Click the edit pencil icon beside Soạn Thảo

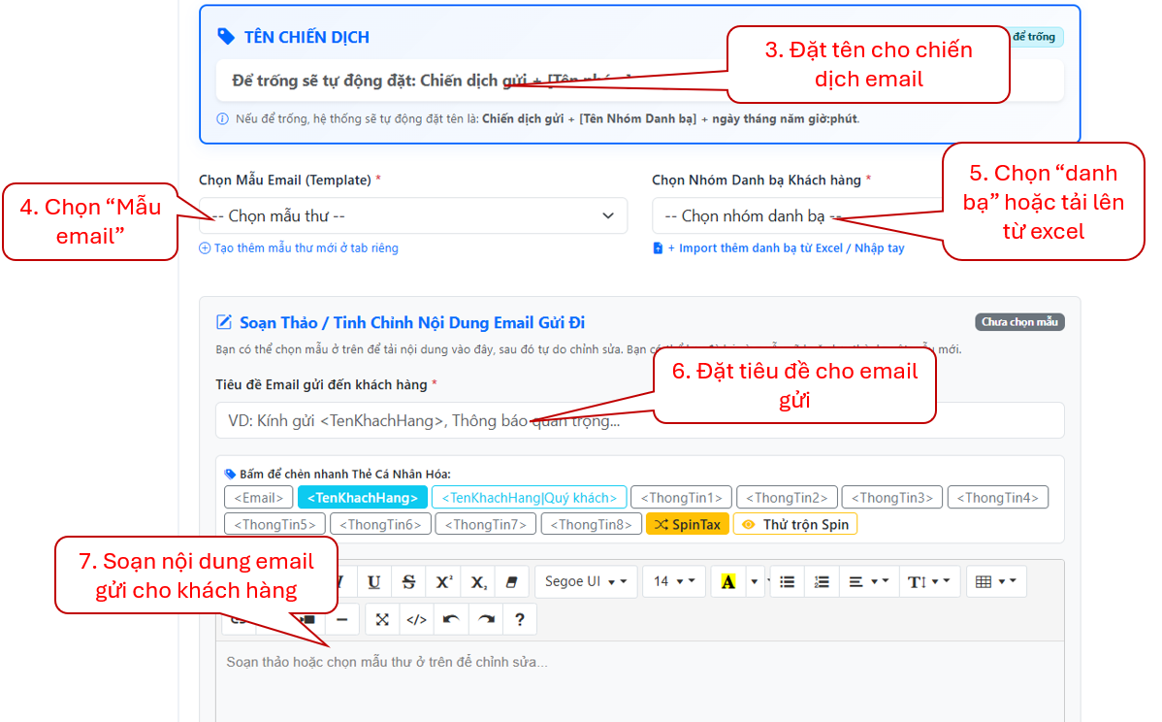[224, 322]
